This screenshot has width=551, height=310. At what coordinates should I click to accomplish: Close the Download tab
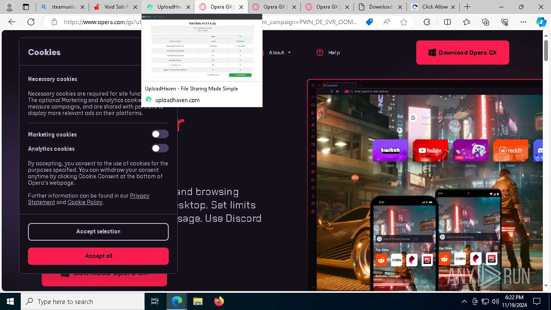[399, 7]
